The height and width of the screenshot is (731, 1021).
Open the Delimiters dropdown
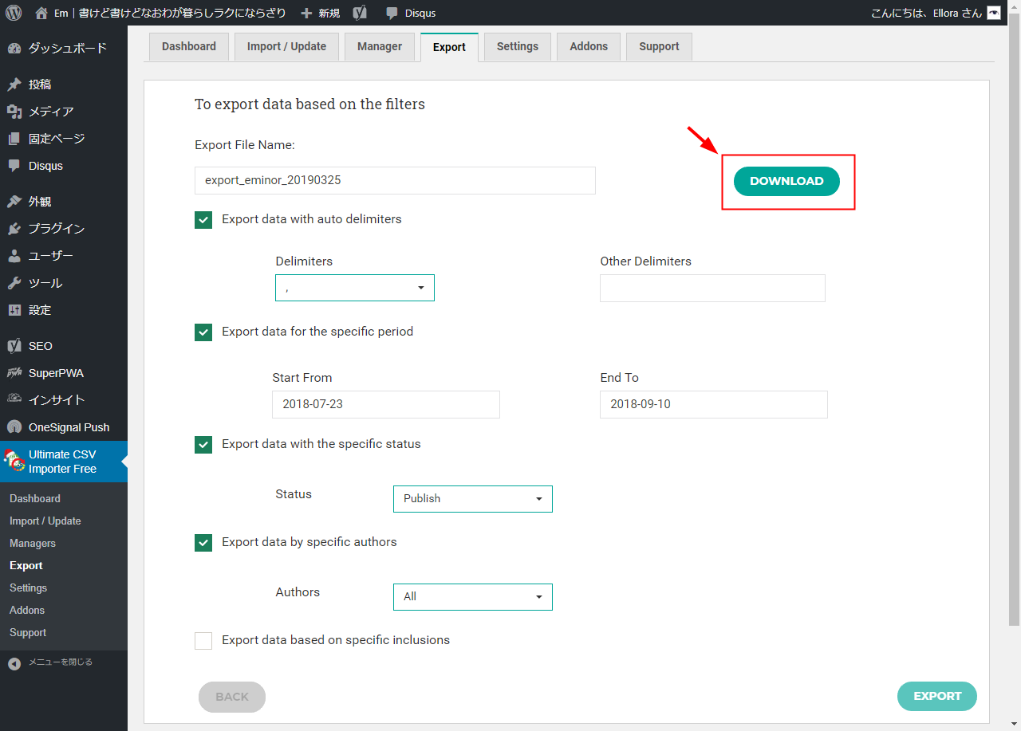[x=355, y=288]
